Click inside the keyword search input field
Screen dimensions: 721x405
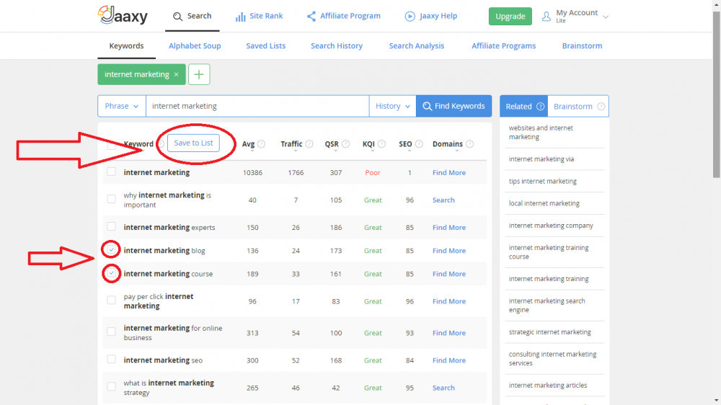tap(257, 106)
